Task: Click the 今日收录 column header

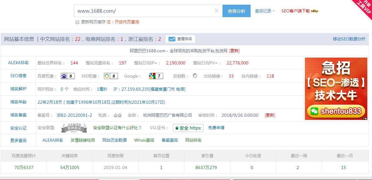Action: tap(253, 156)
